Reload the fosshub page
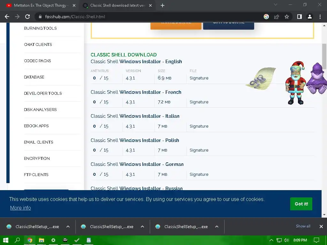The image size is (327, 245). click(27, 17)
